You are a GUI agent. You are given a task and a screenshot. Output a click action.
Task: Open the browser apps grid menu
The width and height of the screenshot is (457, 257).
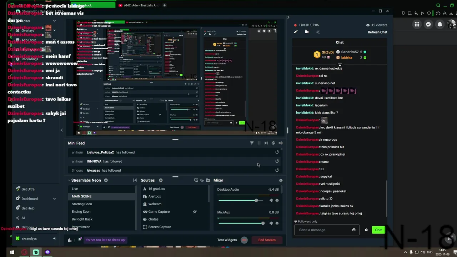[417, 24]
